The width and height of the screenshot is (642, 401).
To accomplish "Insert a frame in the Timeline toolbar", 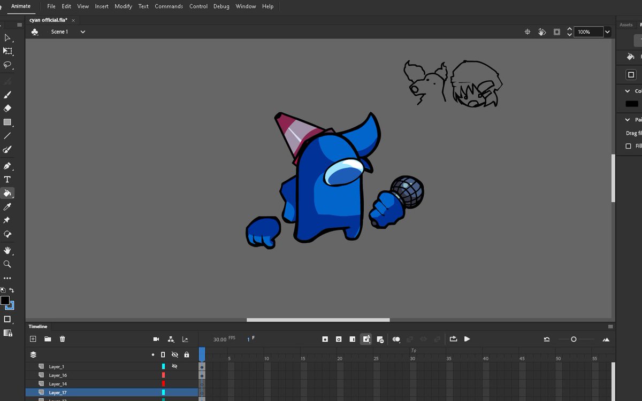I will coord(352,339).
